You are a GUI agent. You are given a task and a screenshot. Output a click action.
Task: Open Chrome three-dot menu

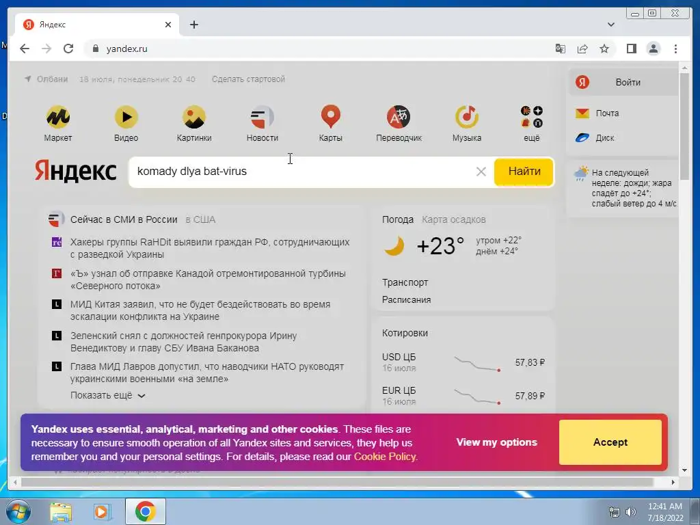[675, 49]
